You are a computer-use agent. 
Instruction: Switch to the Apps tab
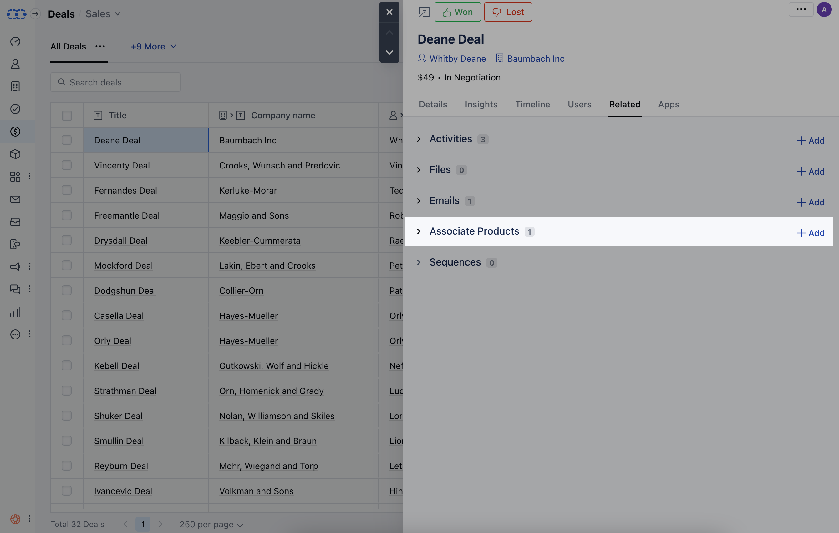click(x=669, y=104)
